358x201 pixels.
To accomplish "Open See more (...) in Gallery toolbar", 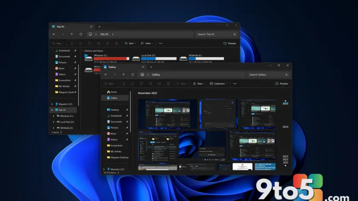I will click(235, 84).
